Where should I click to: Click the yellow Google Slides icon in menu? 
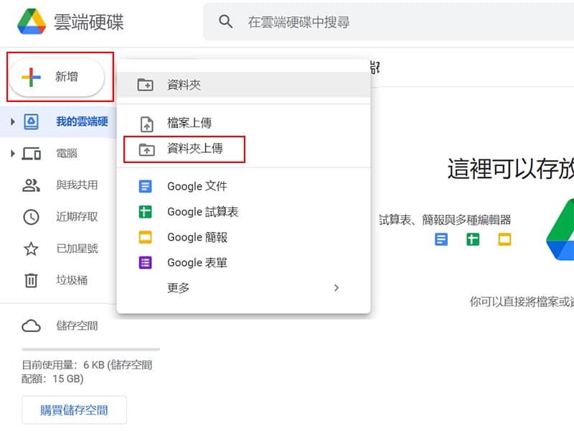tap(146, 237)
